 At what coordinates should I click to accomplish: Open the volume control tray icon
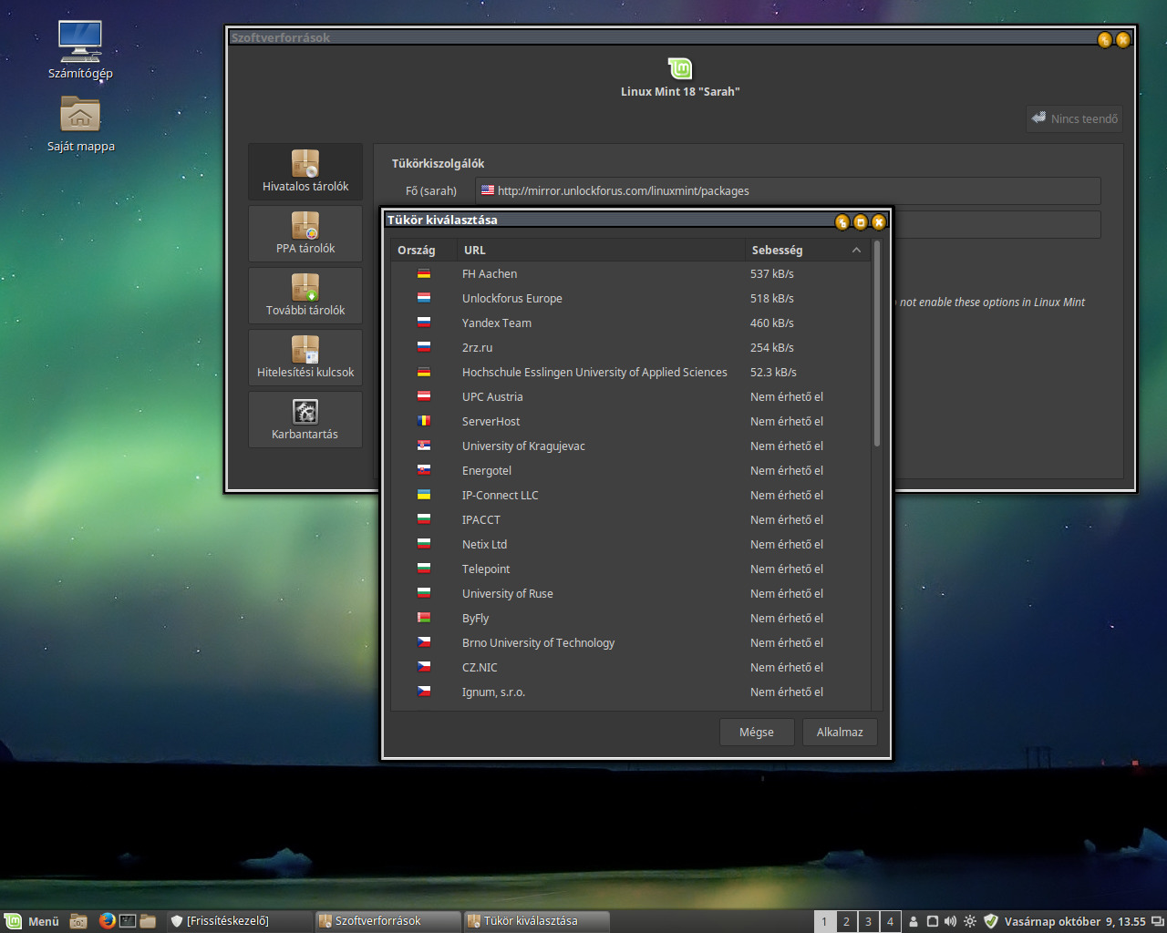[x=951, y=921]
